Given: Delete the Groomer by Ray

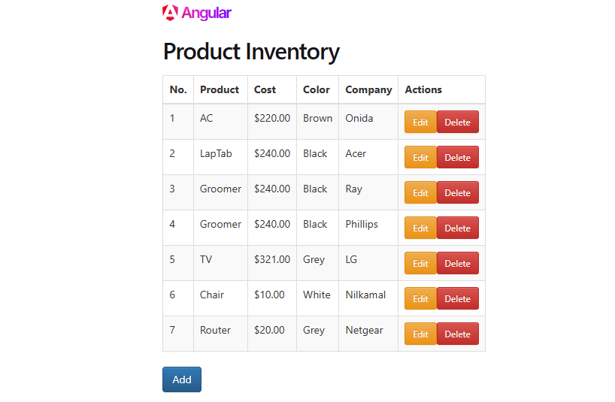Looking at the screenshot, I should [x=457, y=193].
